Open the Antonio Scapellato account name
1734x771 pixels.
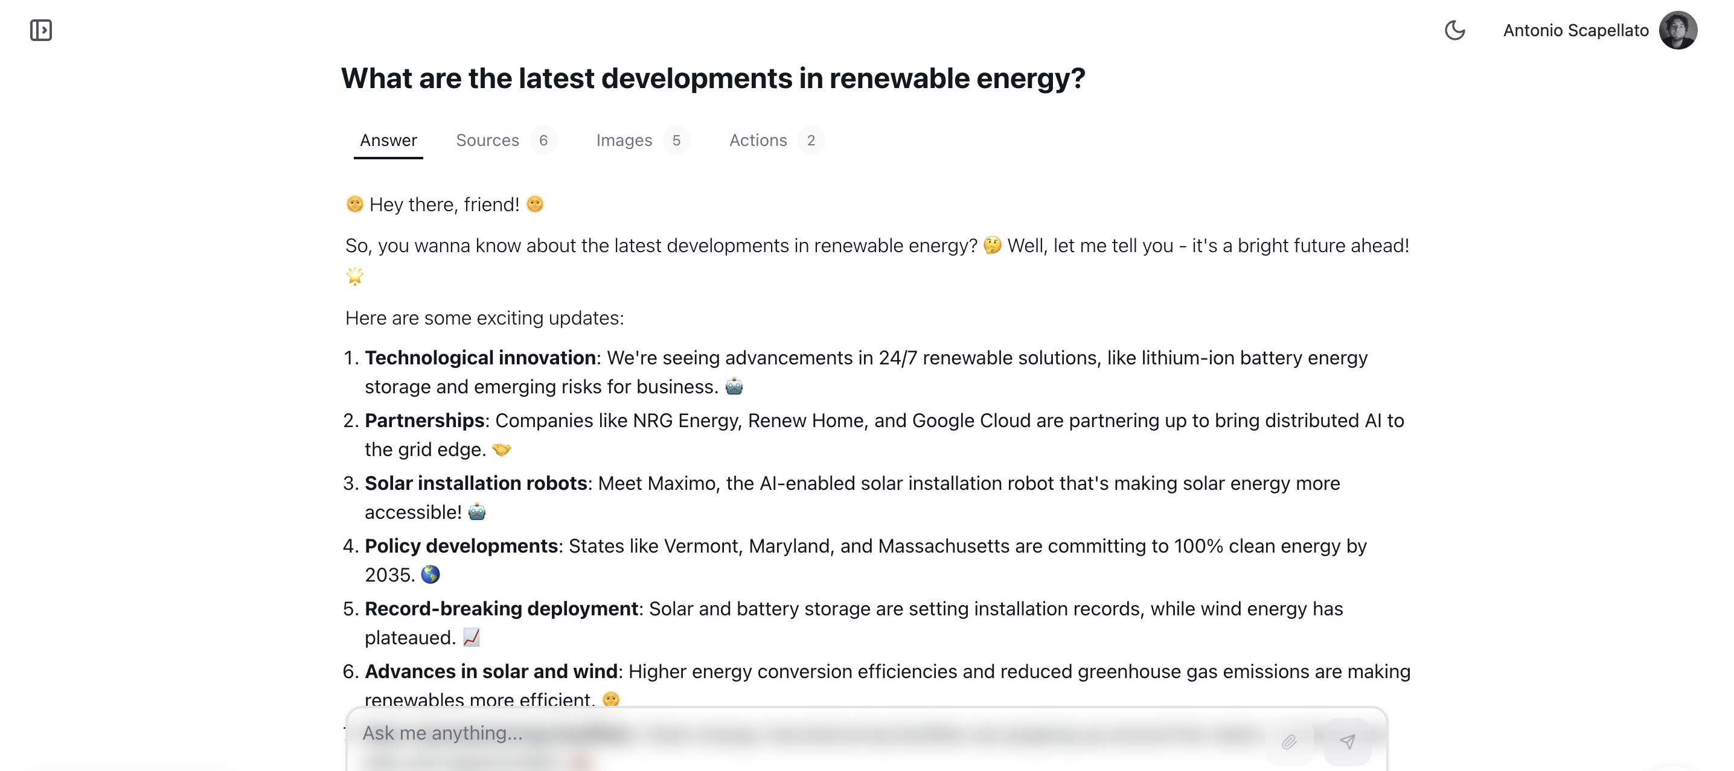point(1575,30)
